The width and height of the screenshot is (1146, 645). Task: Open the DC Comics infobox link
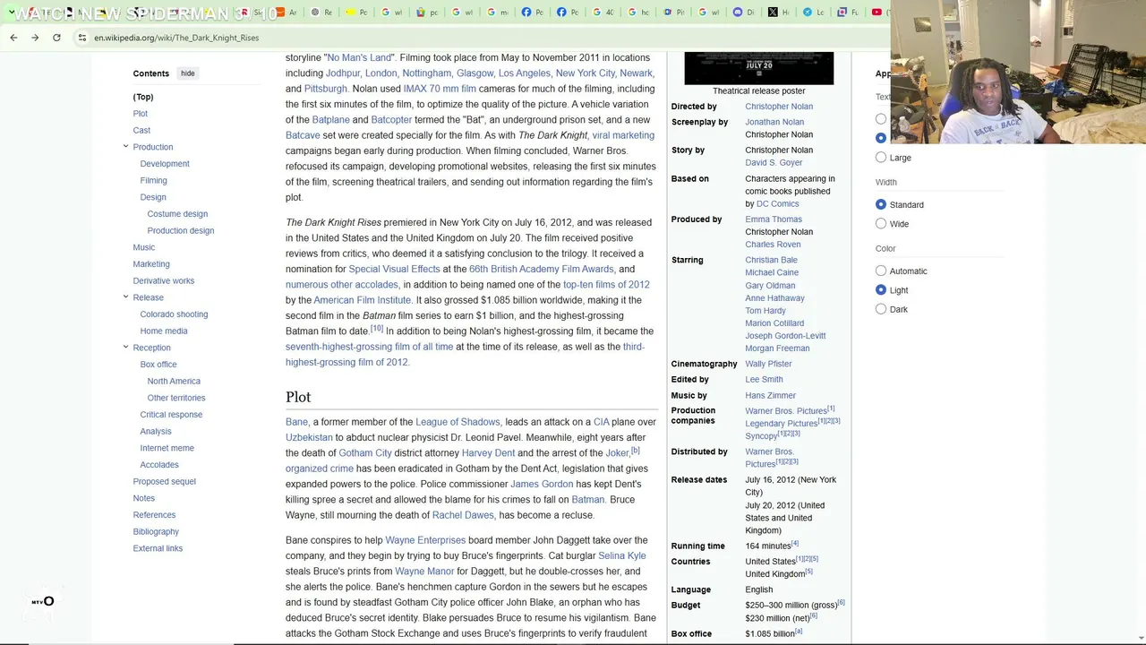pyautogui.click(x=777, y=204)
